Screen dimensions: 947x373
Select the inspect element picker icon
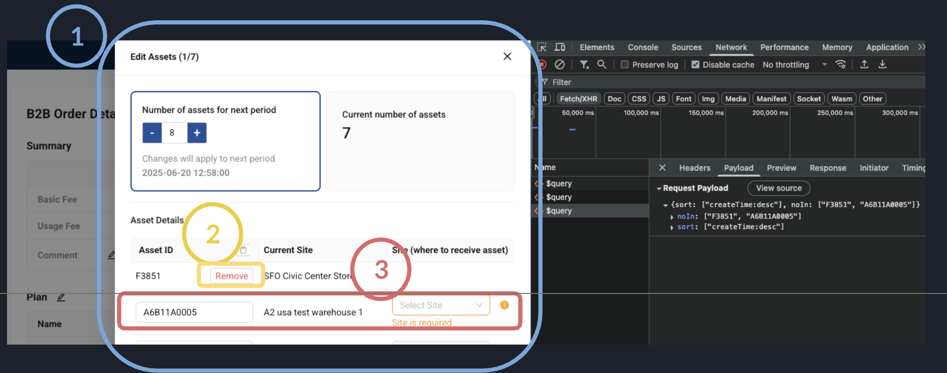click(x=542, y=47)
